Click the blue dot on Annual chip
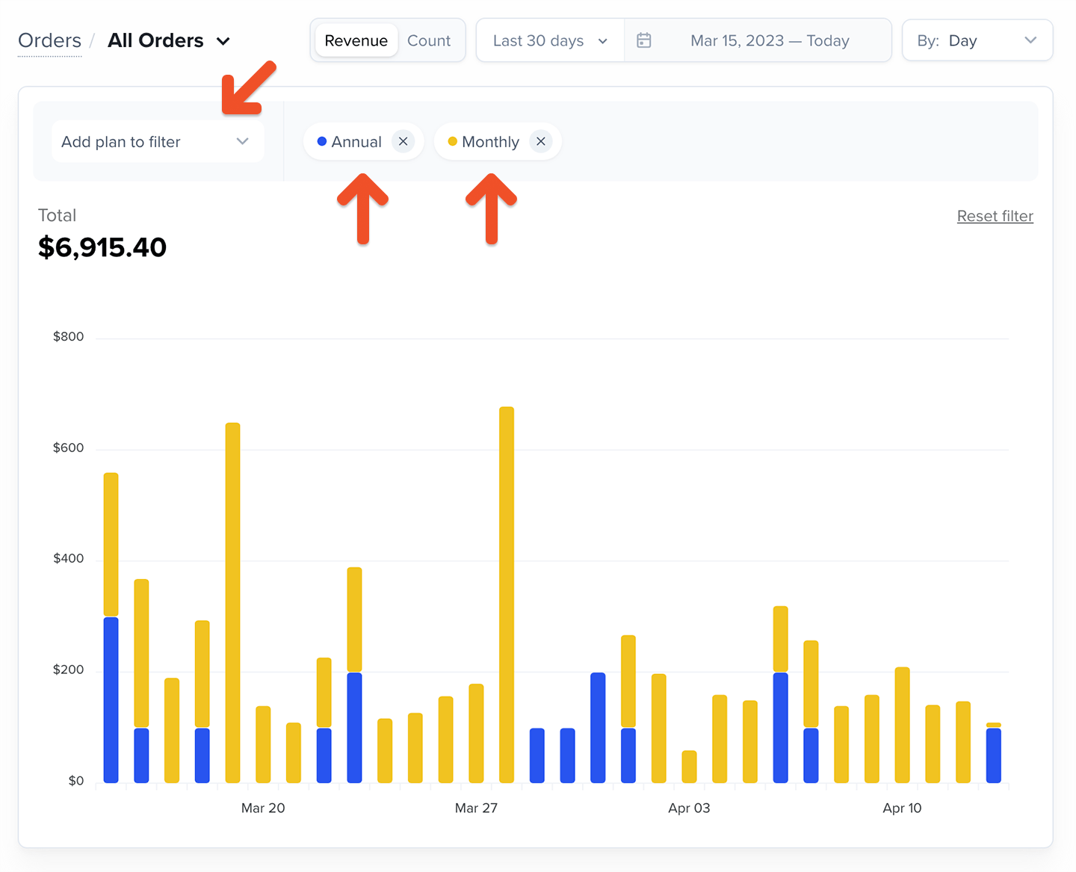The image size is (1076, 872). [322, 141]
